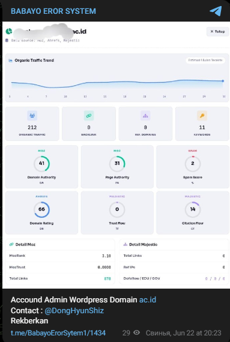Screen dimensions: 230x342
Task: Click the 11 keywords value
Action: pyautogui.click(x=202, y=127)
